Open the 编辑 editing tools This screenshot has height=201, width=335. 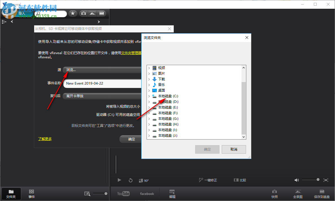click(x=172, y=194)
